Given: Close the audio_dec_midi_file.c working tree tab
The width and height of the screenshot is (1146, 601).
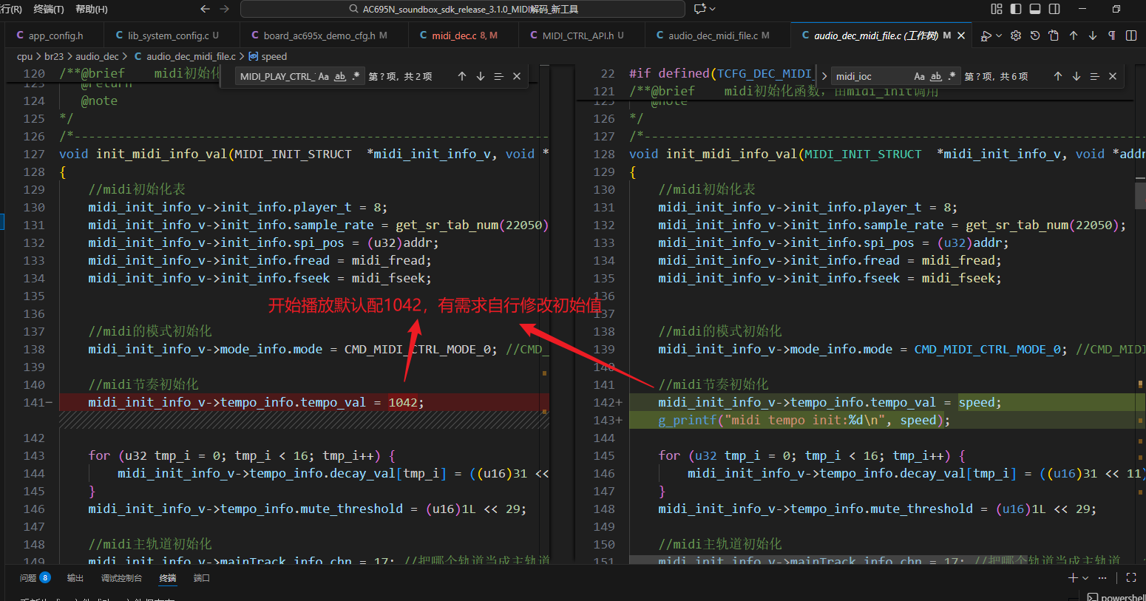Looking at the screenshot, I should point(961,35).
